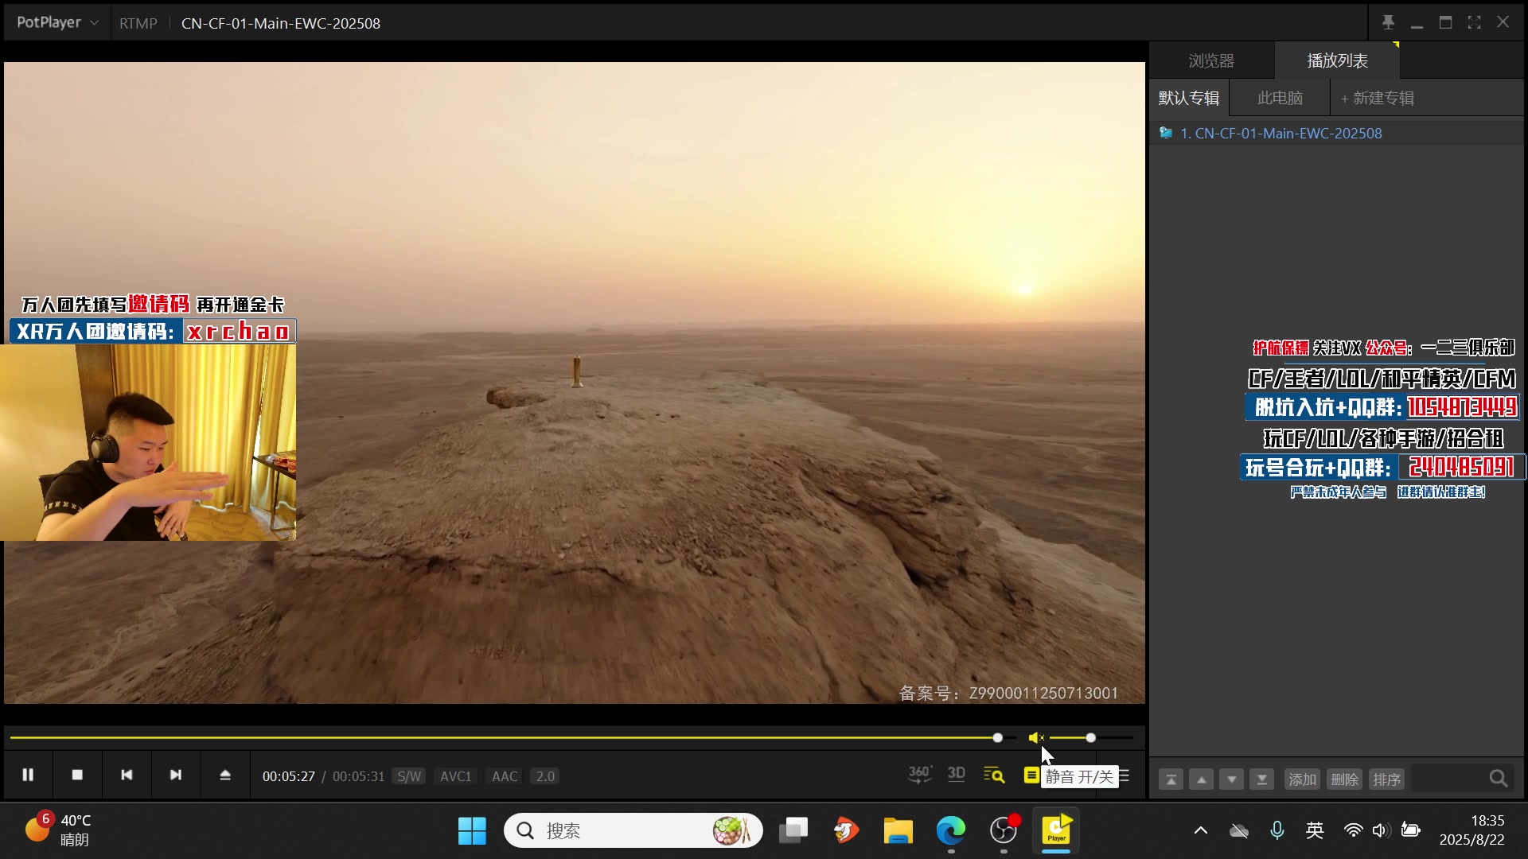Open the playlist search icon
The image size is (1528, 859).
coord(994,775)
